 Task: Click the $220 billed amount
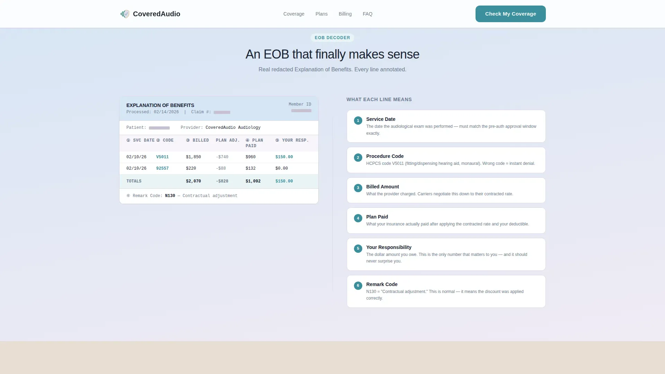point(191,168)
